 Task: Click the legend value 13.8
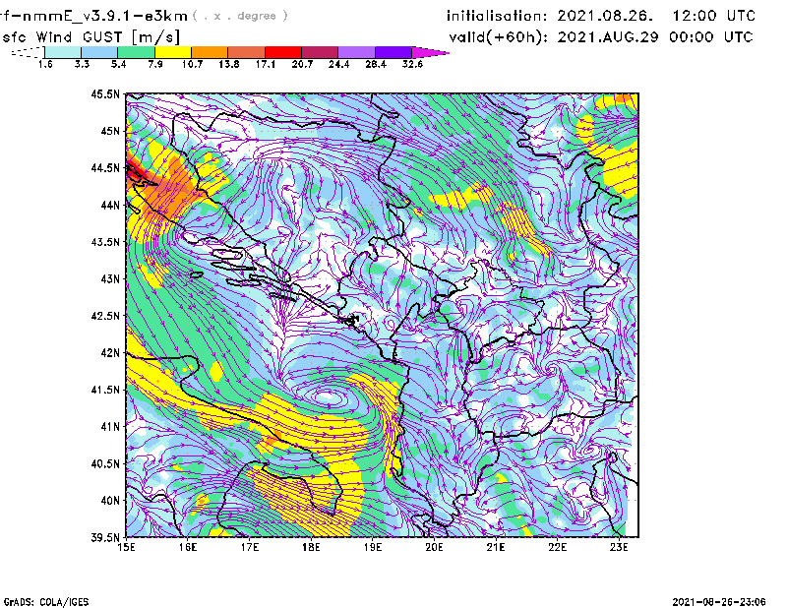pyautogui.click(x=229, y=64)
